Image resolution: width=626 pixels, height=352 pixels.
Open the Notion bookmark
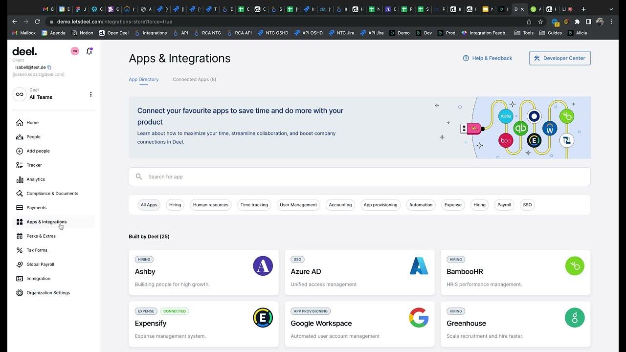point(83,33)
